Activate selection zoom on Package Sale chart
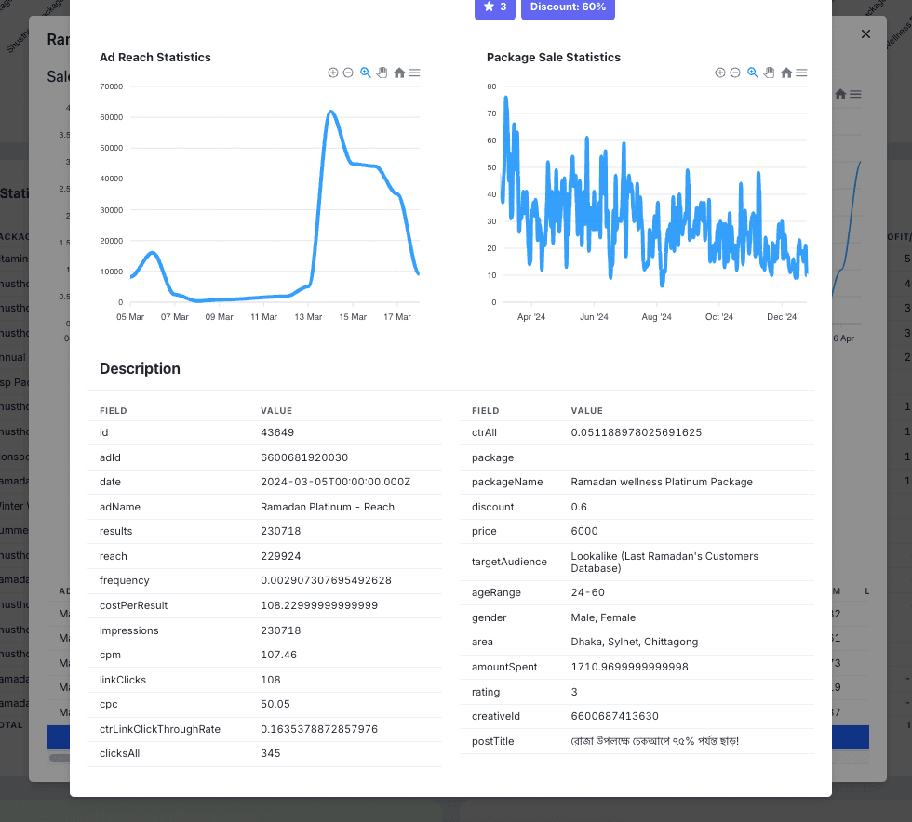Screen dimensions: 912x822 point(753,73)
